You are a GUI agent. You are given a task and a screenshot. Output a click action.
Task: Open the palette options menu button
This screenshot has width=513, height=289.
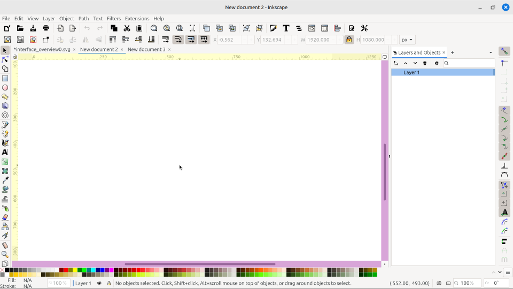point(508,272)
